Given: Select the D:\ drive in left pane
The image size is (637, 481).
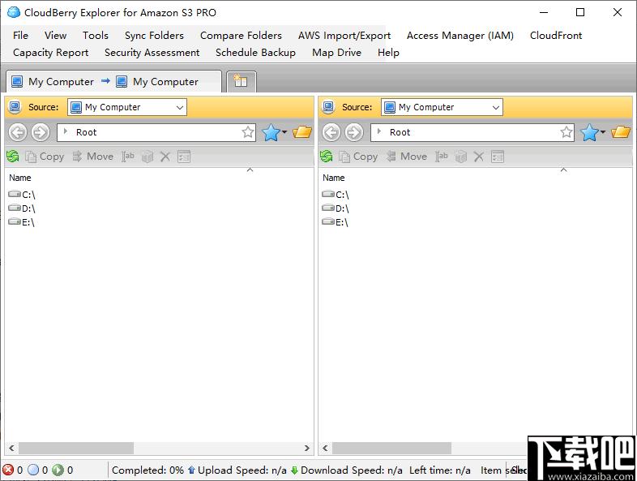Looking at the screenshot, I should point(22,208).
